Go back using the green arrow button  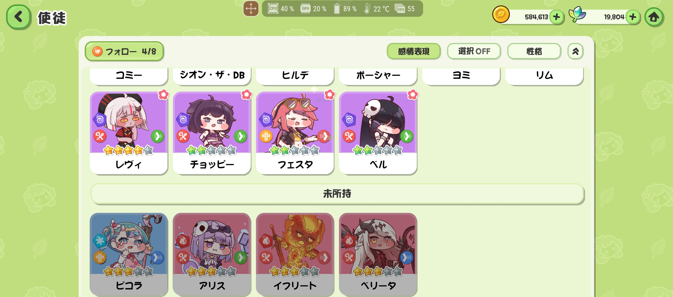point(18,17)
